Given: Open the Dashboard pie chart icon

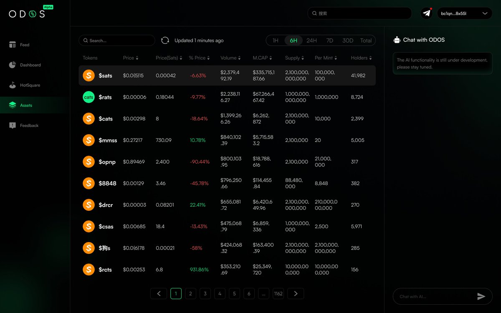Looking at the screenshot, I should (13, 65).
